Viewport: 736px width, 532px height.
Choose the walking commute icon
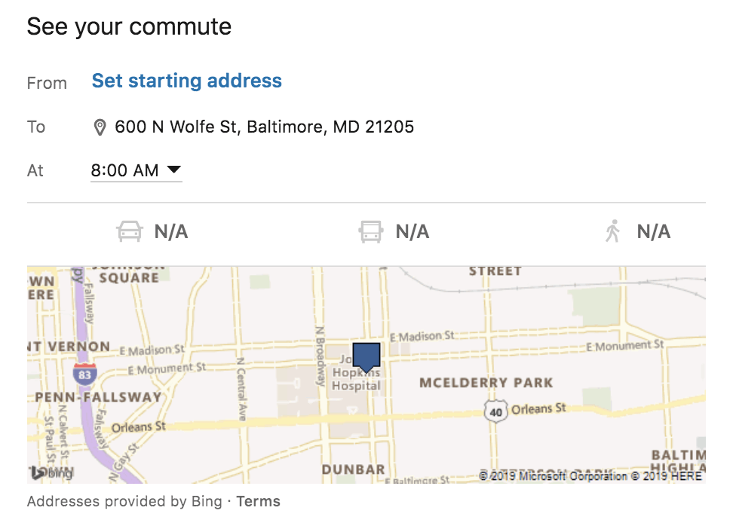click(613, 231)
